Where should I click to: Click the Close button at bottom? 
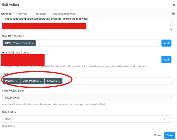tap(157, 135)
